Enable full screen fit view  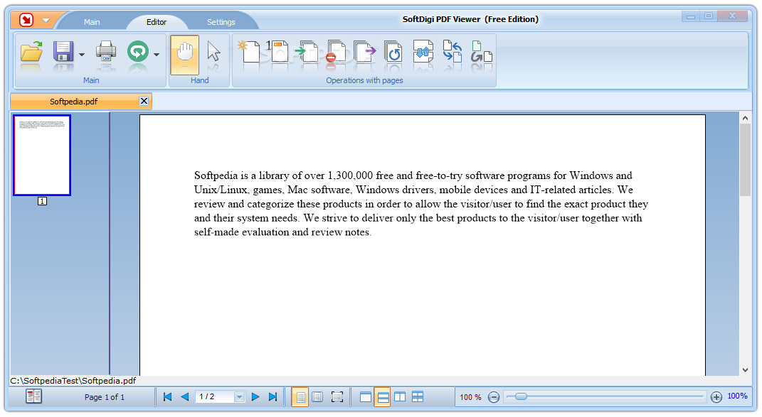pyautogui.click(x=337, y=397)
